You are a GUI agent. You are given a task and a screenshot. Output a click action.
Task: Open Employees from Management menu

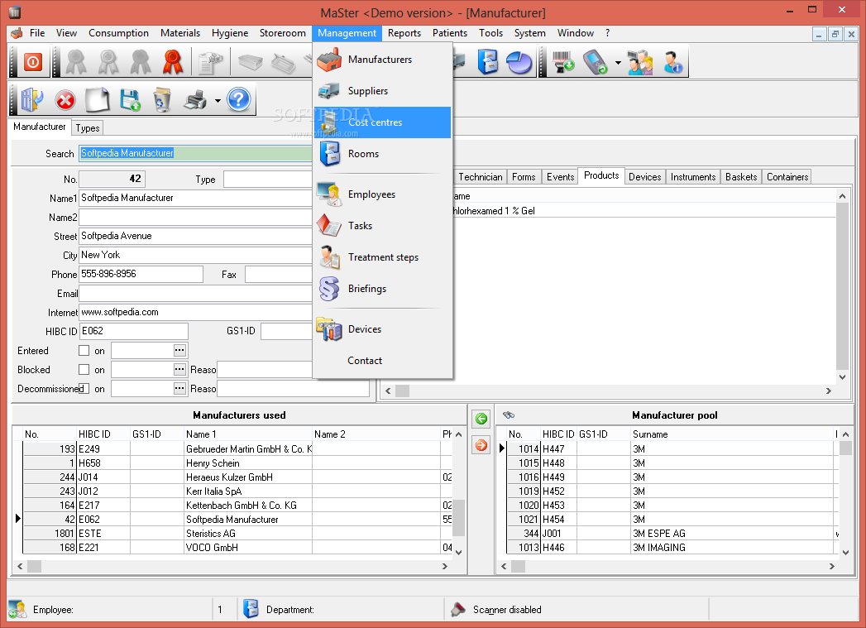(x=383, y=194)
